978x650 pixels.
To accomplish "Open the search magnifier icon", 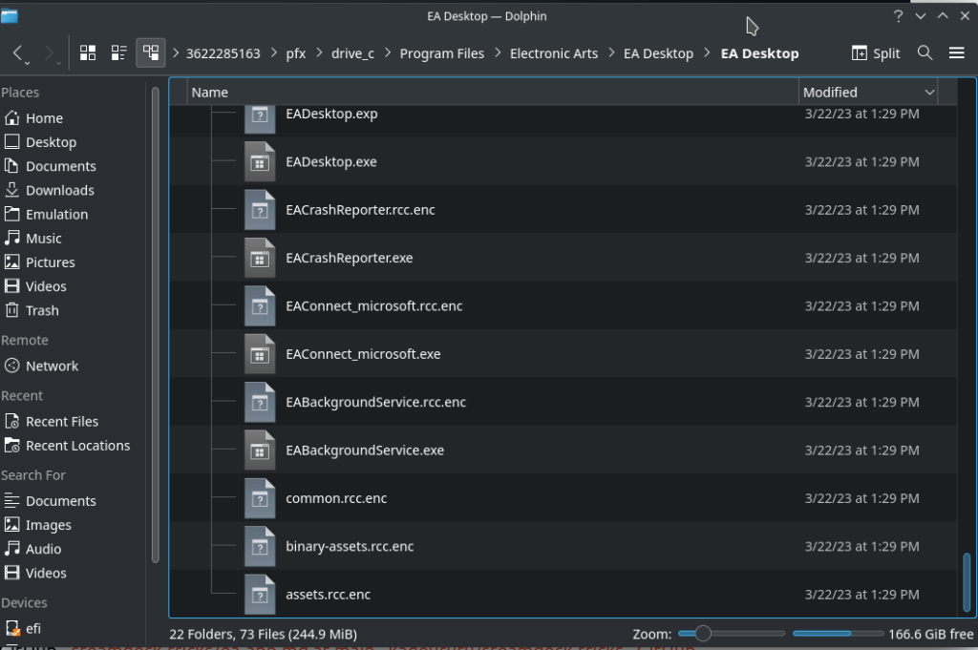I will click(x=925, y=53).
